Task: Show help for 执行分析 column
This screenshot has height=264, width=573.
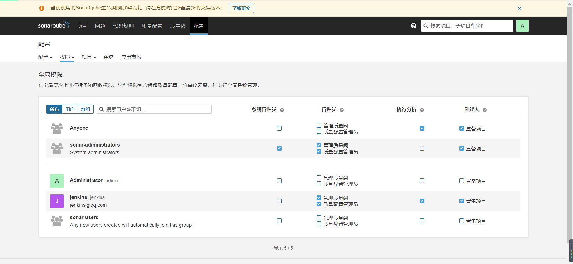Action: pos(422,110)
